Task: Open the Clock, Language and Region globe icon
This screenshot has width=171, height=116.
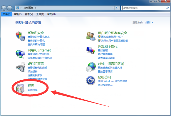Action: click(x=91, y=67)
